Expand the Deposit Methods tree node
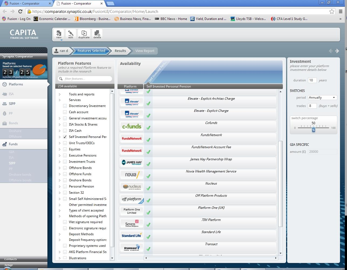 coord(60,234)
